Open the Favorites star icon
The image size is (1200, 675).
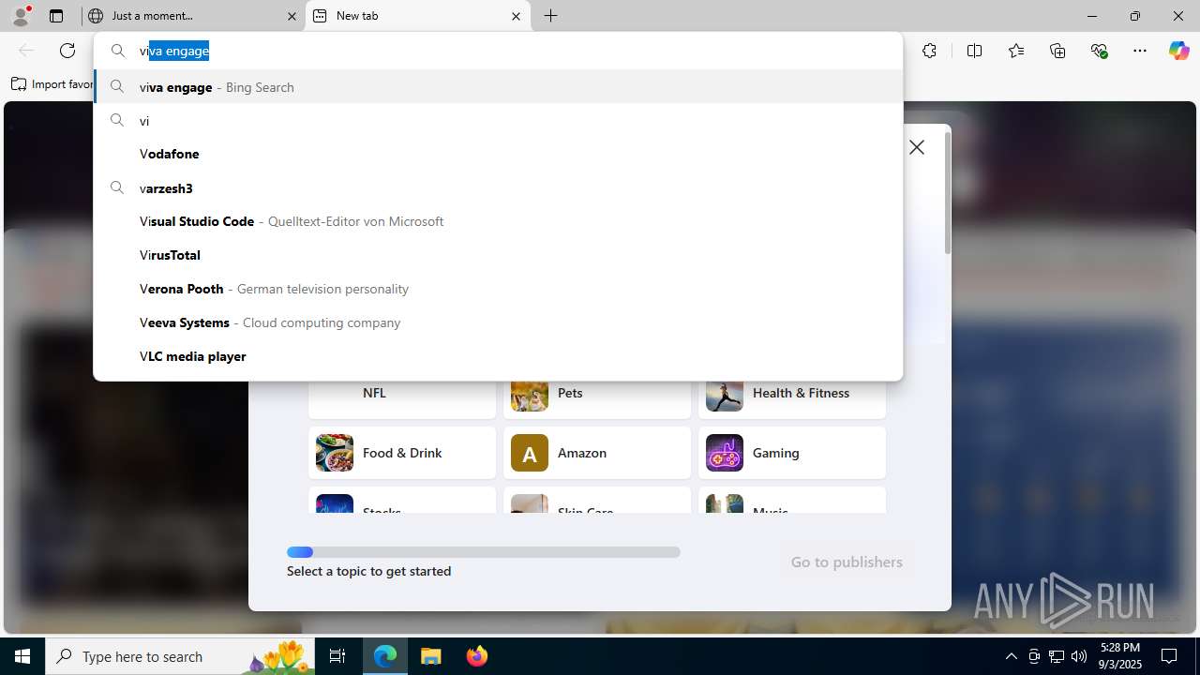1016,51
